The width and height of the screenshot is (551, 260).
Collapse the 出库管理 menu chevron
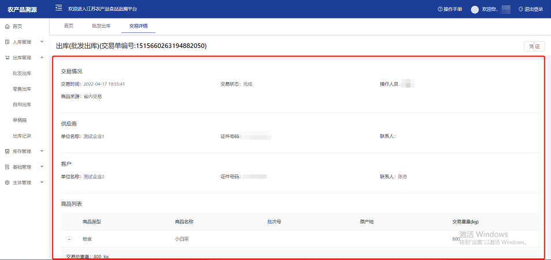pos(42,58)
